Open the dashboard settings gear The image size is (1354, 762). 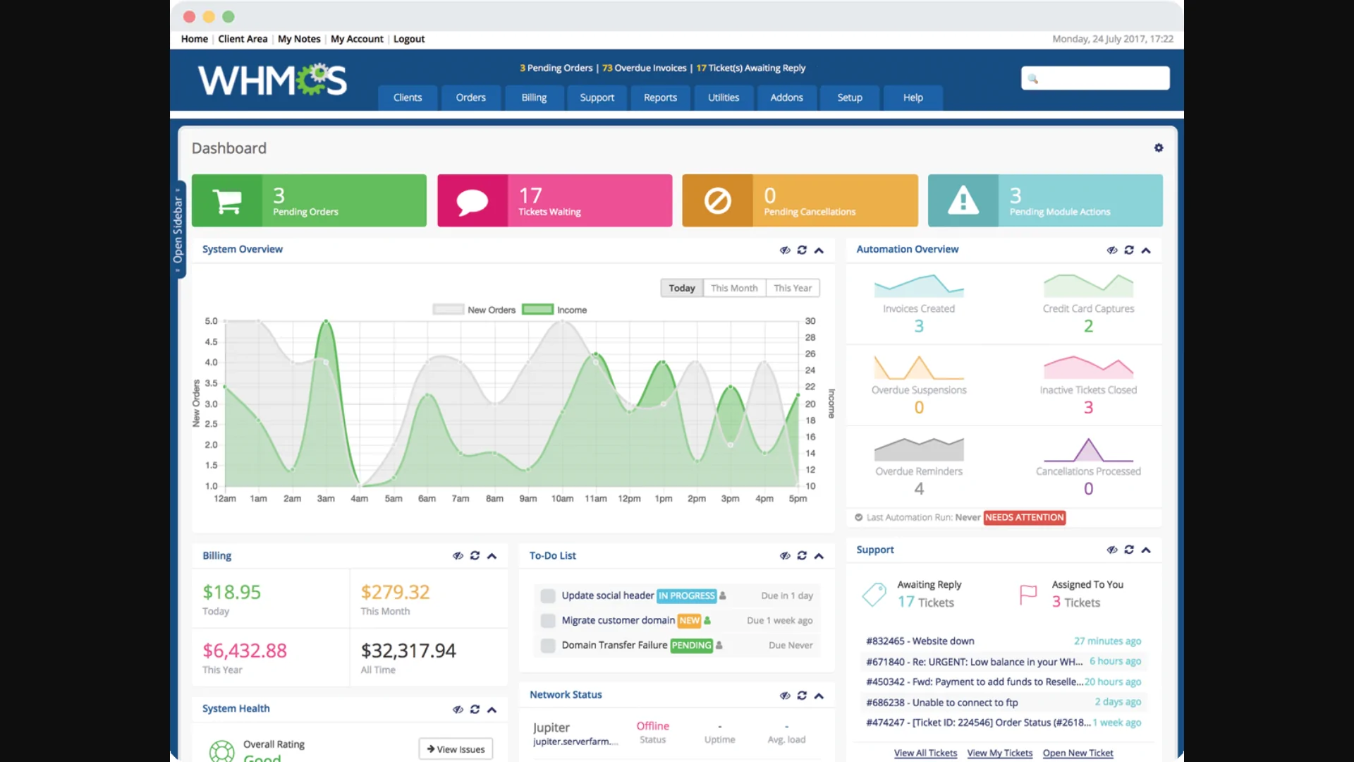click(x=1159, y=148)
